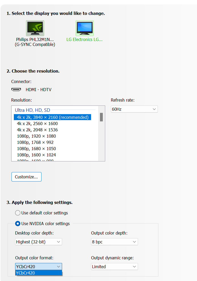Click the resolution list scrollbar thumb

tap(101, 117)
